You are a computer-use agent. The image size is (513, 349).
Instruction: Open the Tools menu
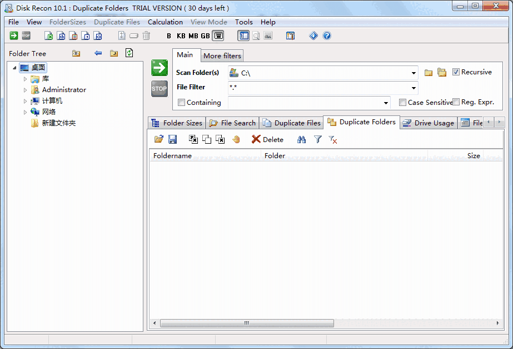point(243,22)
